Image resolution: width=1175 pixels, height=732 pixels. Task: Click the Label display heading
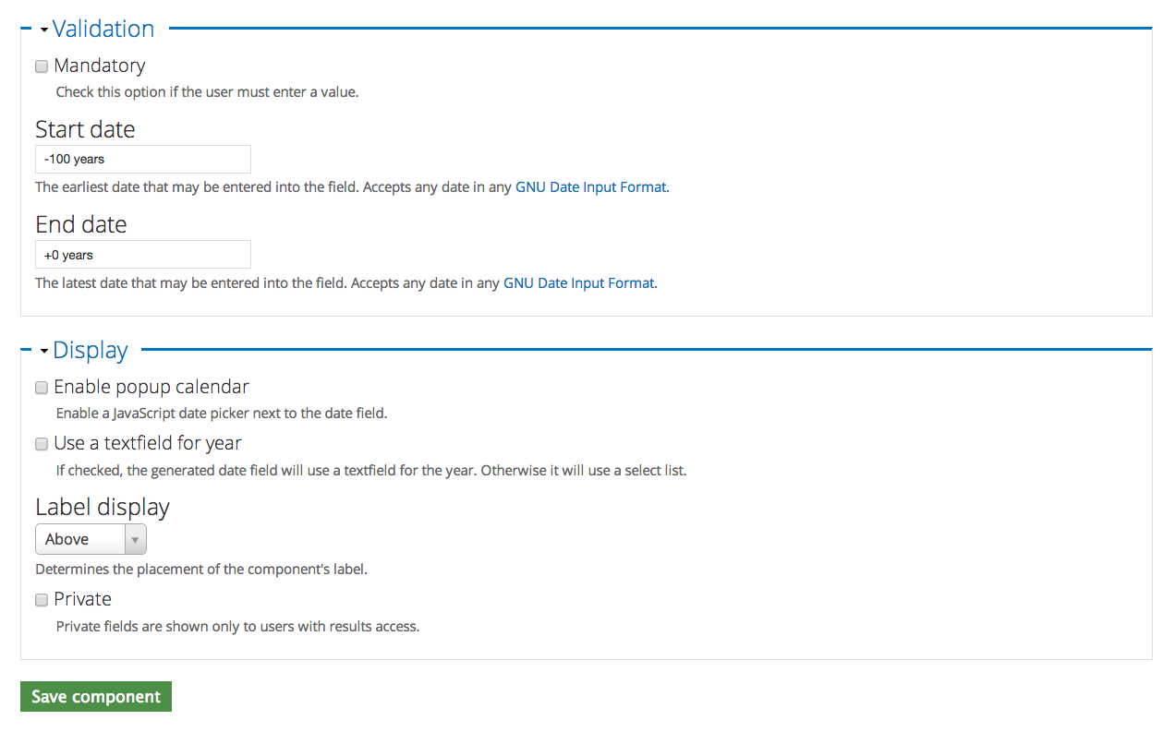coord(103,508)
